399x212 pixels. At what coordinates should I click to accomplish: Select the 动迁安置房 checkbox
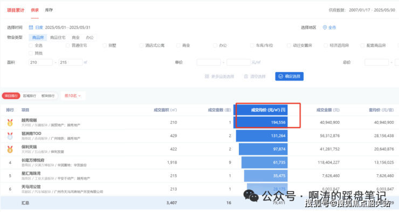pos(289,45)
